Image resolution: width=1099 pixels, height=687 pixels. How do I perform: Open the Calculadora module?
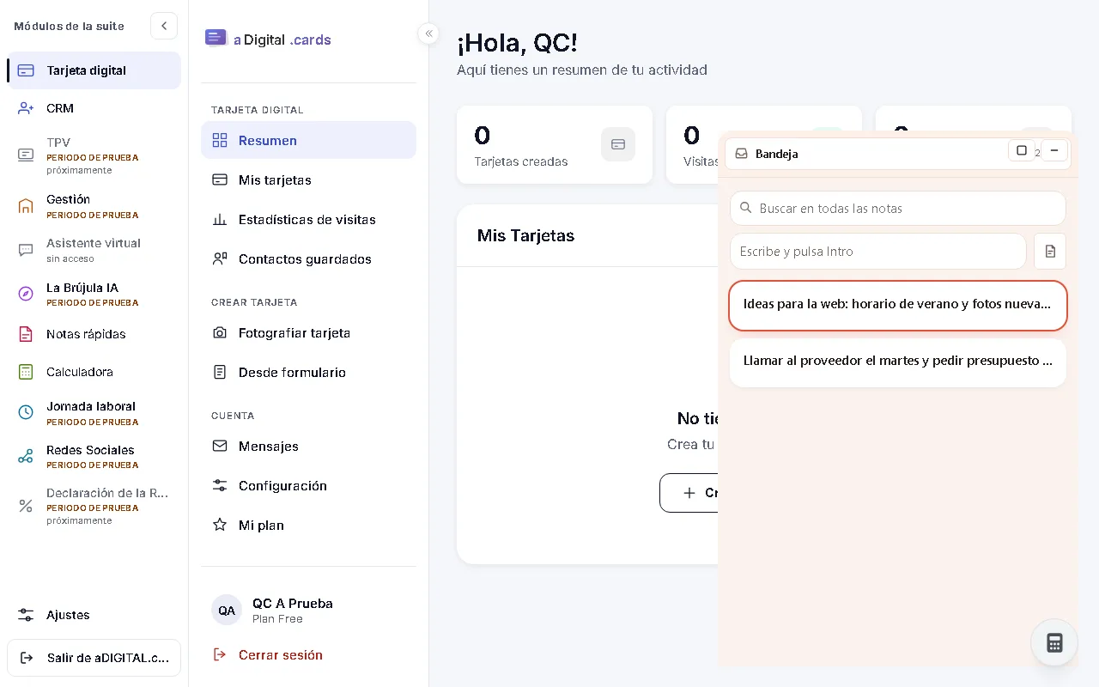(94, 372)
